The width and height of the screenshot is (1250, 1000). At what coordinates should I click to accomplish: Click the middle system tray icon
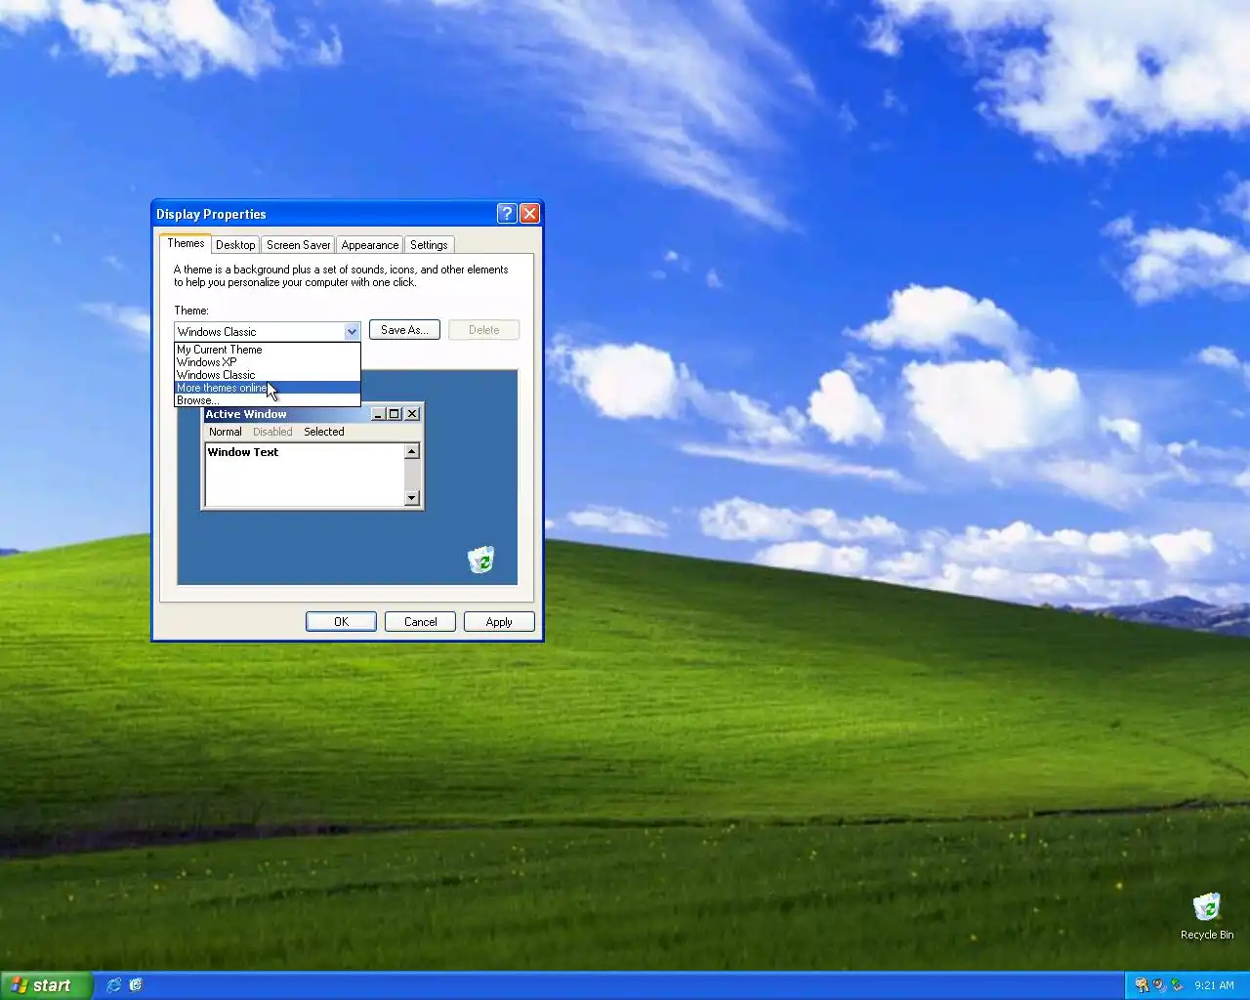click(1158, 985)
